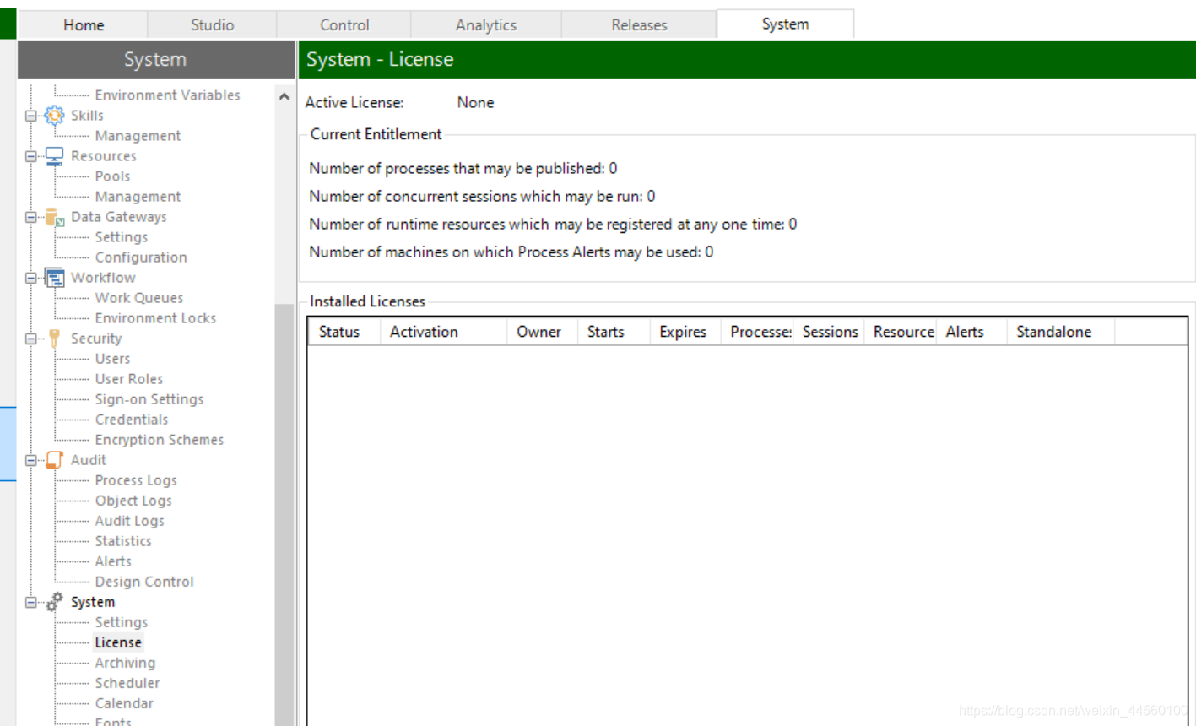Screen dimensions: 1196x726
Task: Open Settings under System
Action: click(121, 622)
